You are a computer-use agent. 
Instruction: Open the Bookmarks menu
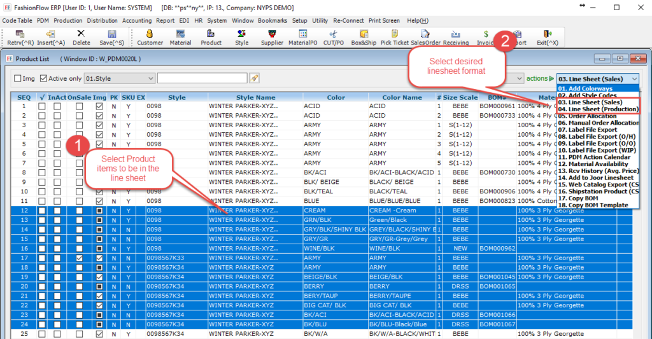272,20
